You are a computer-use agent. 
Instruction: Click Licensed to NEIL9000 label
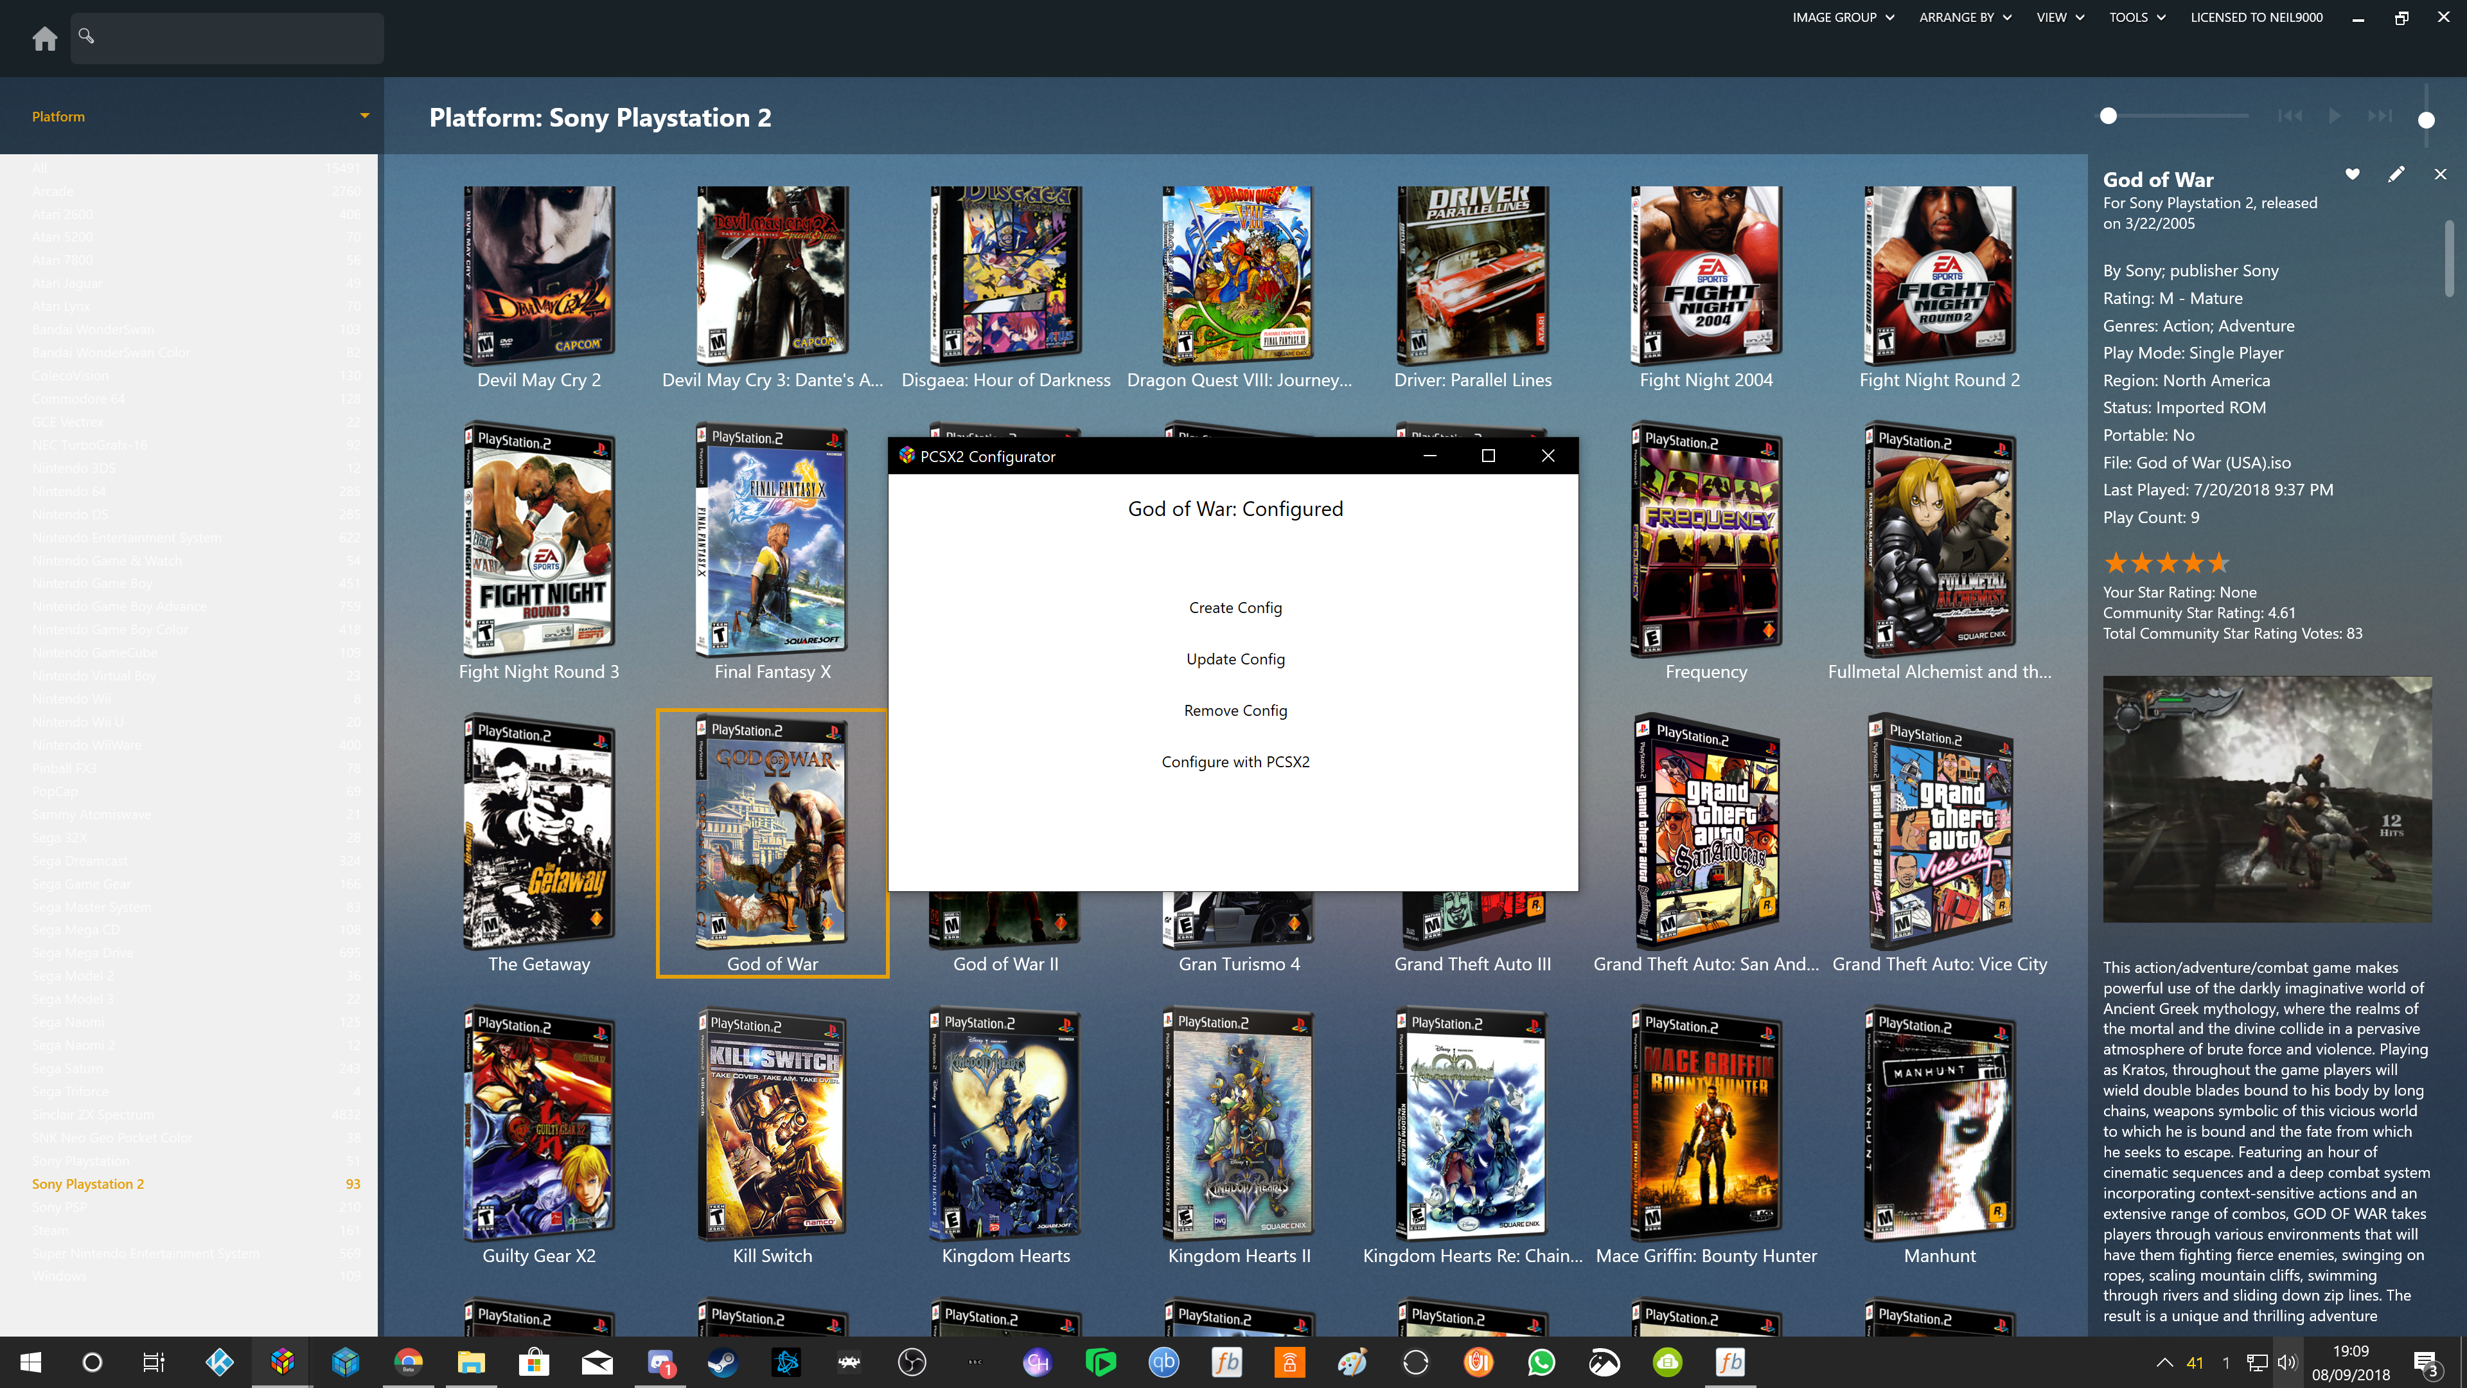pos(2256,17)
